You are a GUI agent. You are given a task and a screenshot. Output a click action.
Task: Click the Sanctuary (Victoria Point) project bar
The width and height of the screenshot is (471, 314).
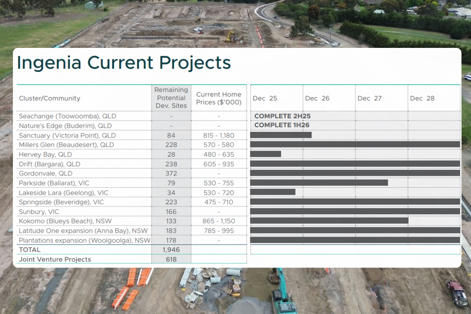281,135
